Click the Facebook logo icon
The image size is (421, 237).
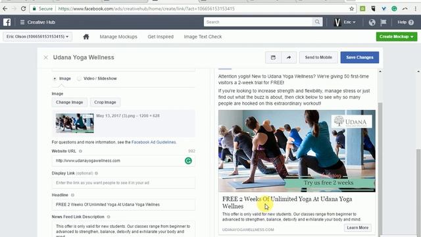point(7,22)
